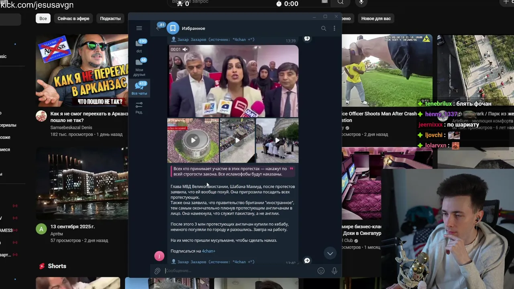Select the Все filter chip on YouTube
514x289 pixels.
coord(43,18)
